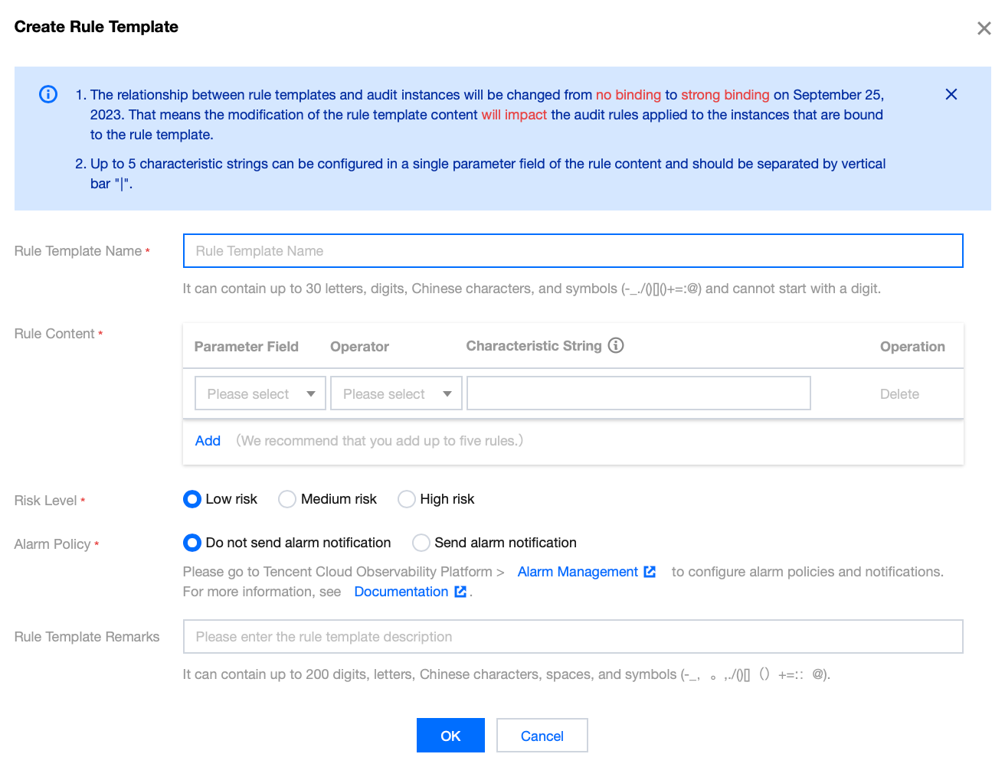Click Add to insert another rule
The image size is (1005, 767).
208,441
